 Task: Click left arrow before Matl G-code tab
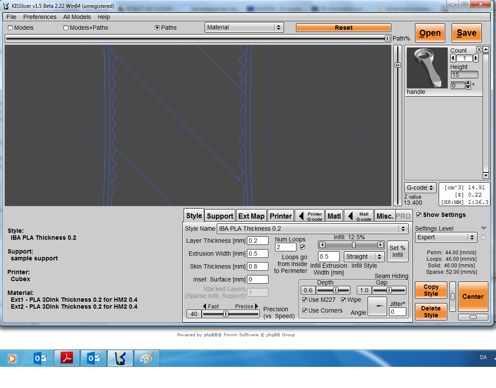click(350, 216)
